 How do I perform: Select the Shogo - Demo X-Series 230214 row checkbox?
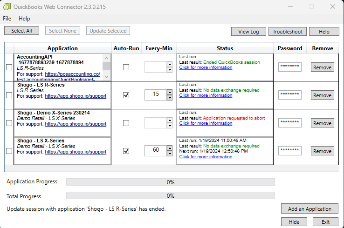point(9,123)
